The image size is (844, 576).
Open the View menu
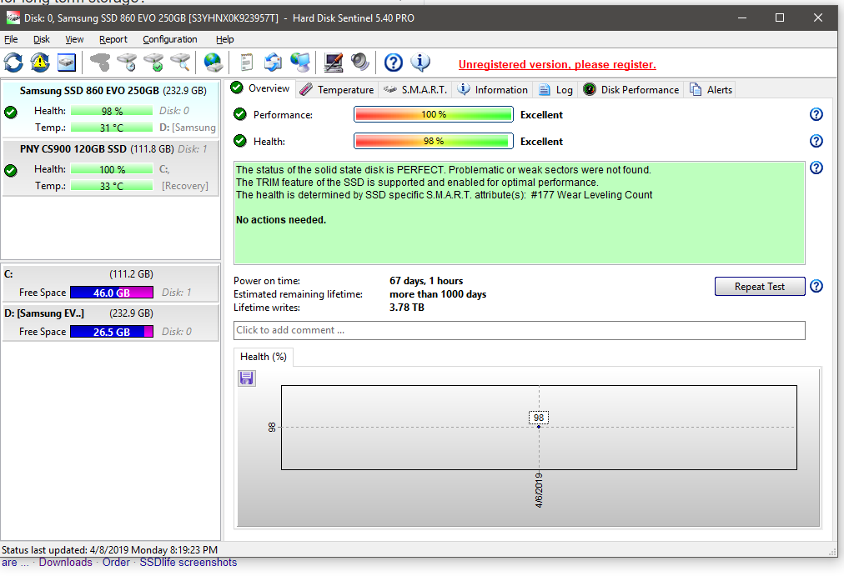point(74,39)
